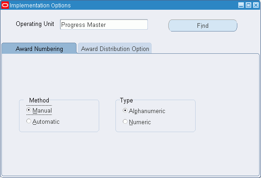Open the Award Distribution Option tab

115,49
